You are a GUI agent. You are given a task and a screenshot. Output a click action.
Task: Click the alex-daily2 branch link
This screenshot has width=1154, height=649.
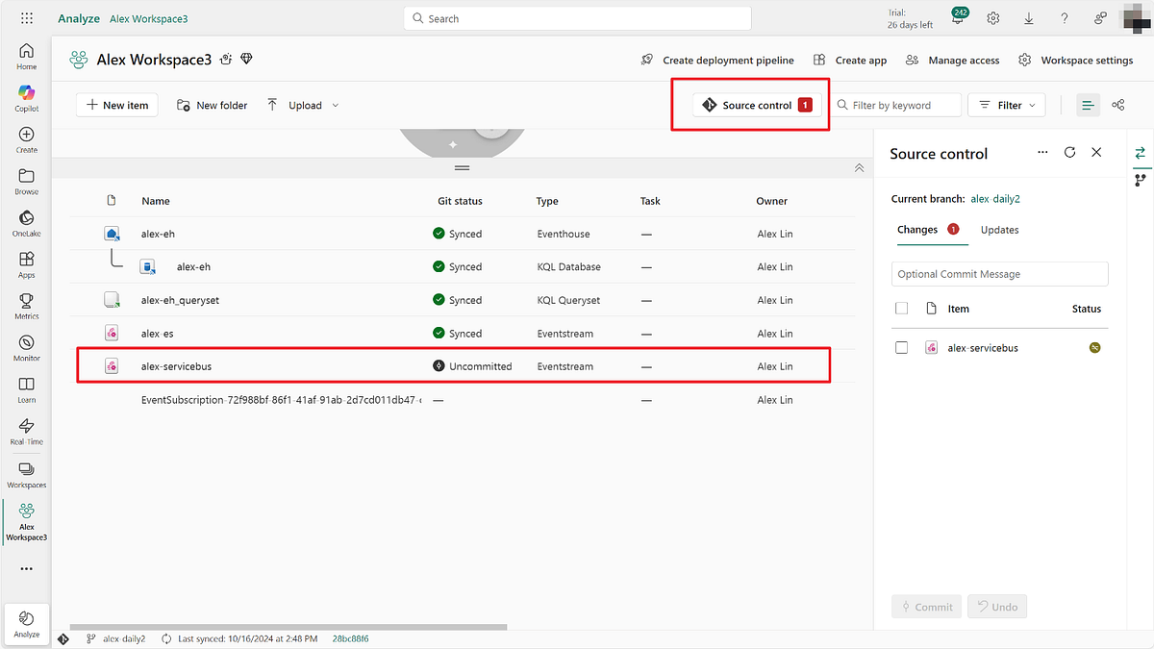[x=994, y=199]
